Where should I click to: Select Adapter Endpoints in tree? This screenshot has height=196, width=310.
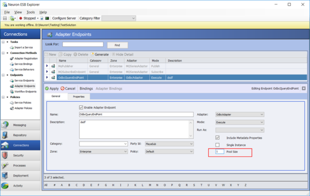pyautogui.click(x=25, y=86)
